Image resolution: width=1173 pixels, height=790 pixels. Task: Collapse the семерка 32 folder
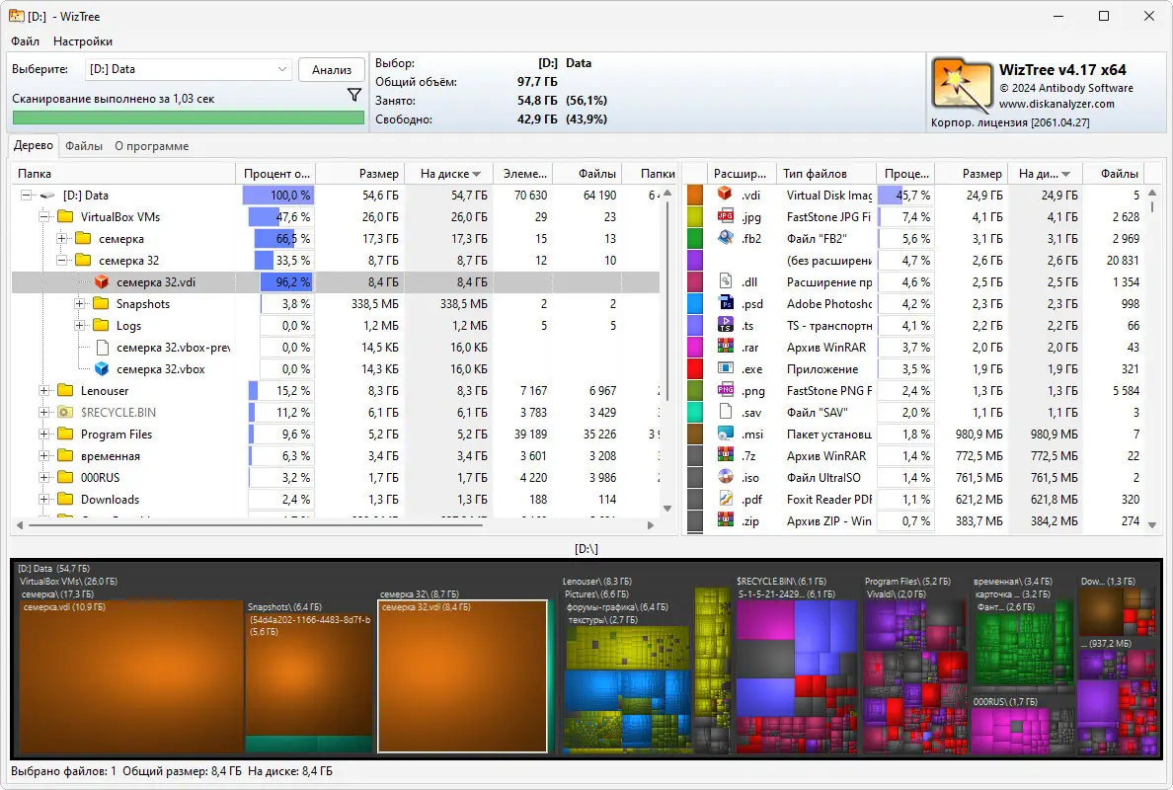click(x=62, y=261)
